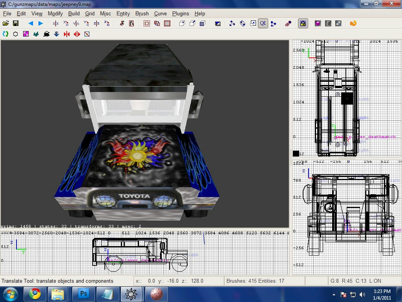Image resolution: width=402 pixels, height=302 pixels.
Task: Show hidden system tray icons
Action: (x=334, y=294)
